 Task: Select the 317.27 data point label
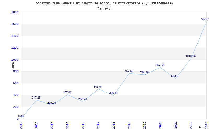coord(36,97)
